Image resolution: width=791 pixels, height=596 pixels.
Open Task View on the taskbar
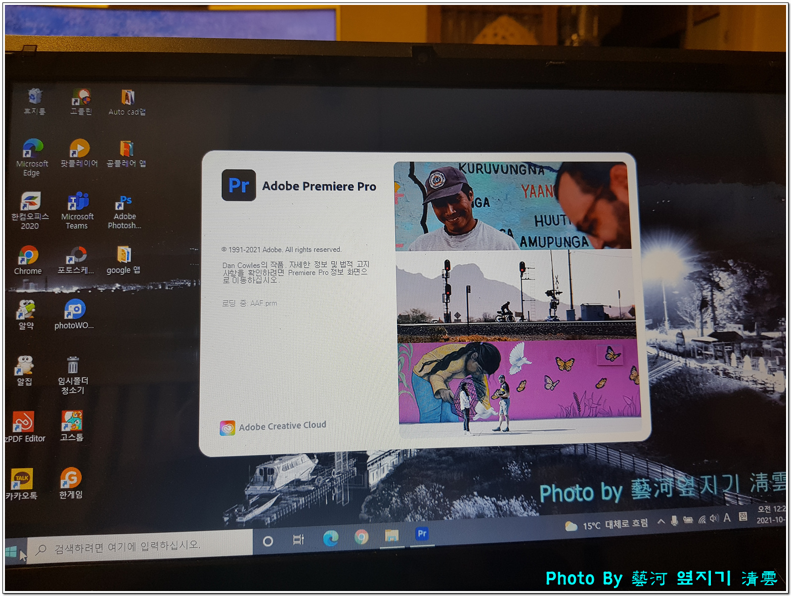[299, 540]
